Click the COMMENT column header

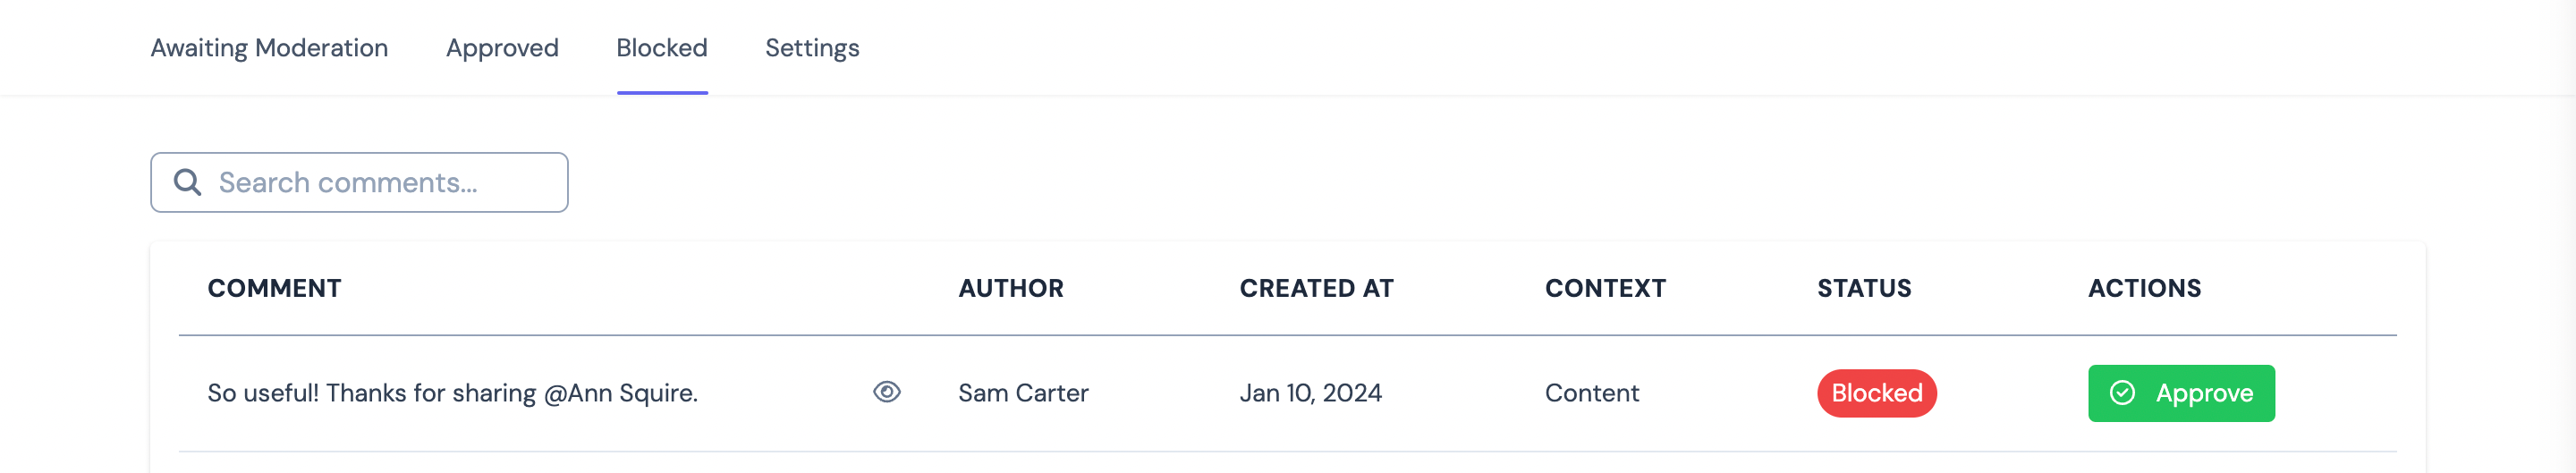[274, 288]
